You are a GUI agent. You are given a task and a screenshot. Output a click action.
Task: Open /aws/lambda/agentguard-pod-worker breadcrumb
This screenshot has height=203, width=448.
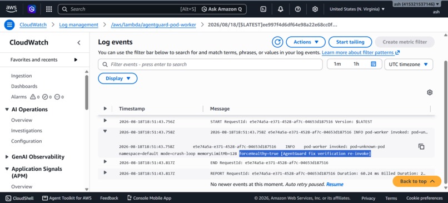(153, 24)
